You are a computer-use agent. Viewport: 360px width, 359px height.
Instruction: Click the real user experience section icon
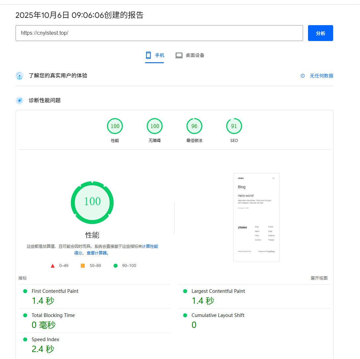point(20,76)
